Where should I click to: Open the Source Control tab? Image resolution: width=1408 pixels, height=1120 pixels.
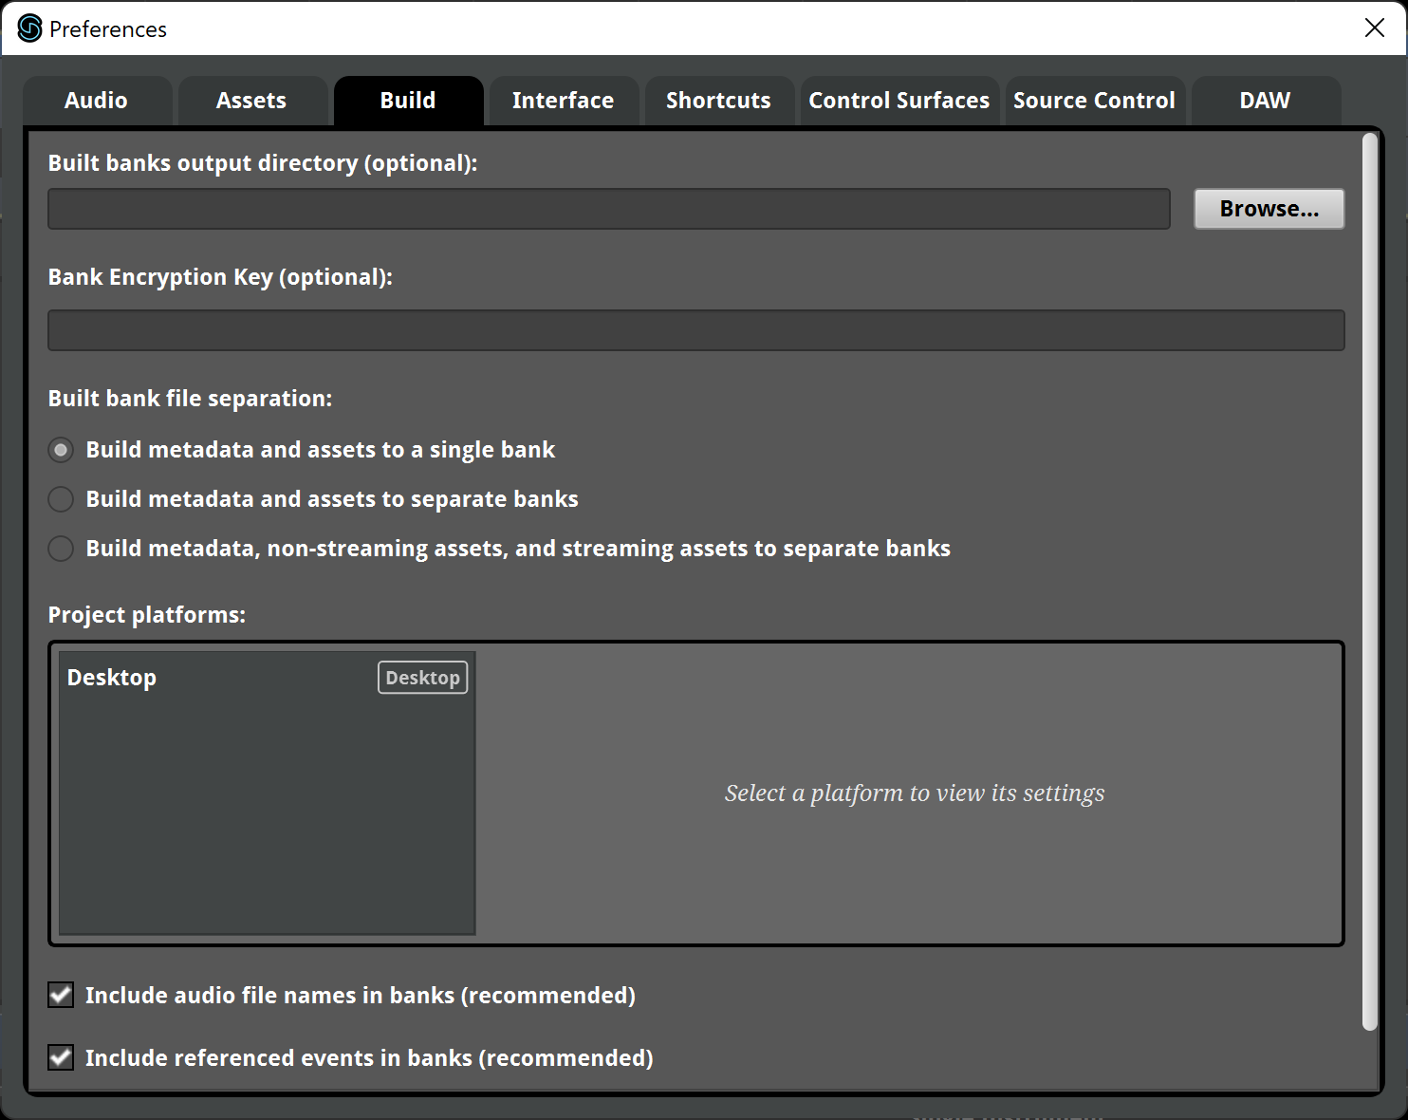[x=1095, y=101]
